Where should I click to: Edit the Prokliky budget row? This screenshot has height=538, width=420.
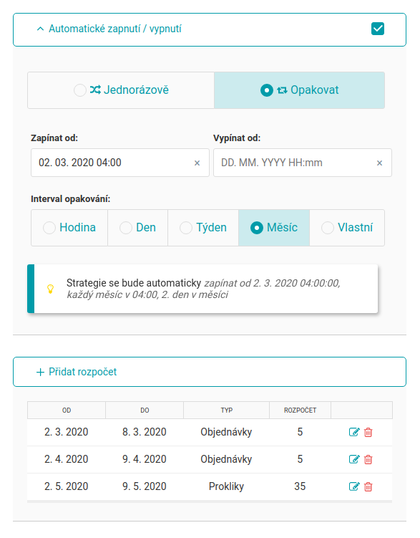[x=354, y=486]
